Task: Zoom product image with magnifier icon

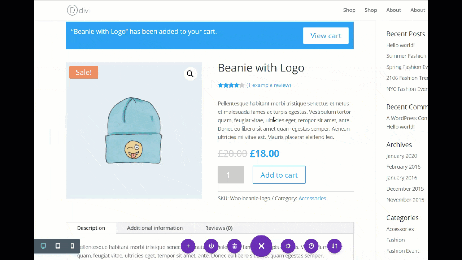Action: (x=190, y=74)
